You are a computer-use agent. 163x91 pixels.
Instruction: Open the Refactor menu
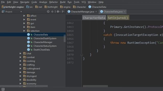[x=53, y=2]
